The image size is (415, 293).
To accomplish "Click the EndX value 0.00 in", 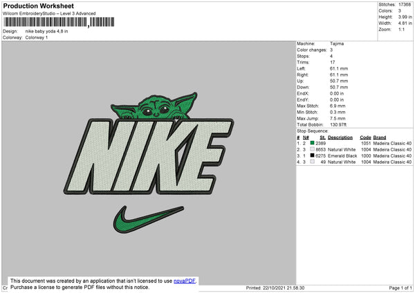I will tap(337, 93).
